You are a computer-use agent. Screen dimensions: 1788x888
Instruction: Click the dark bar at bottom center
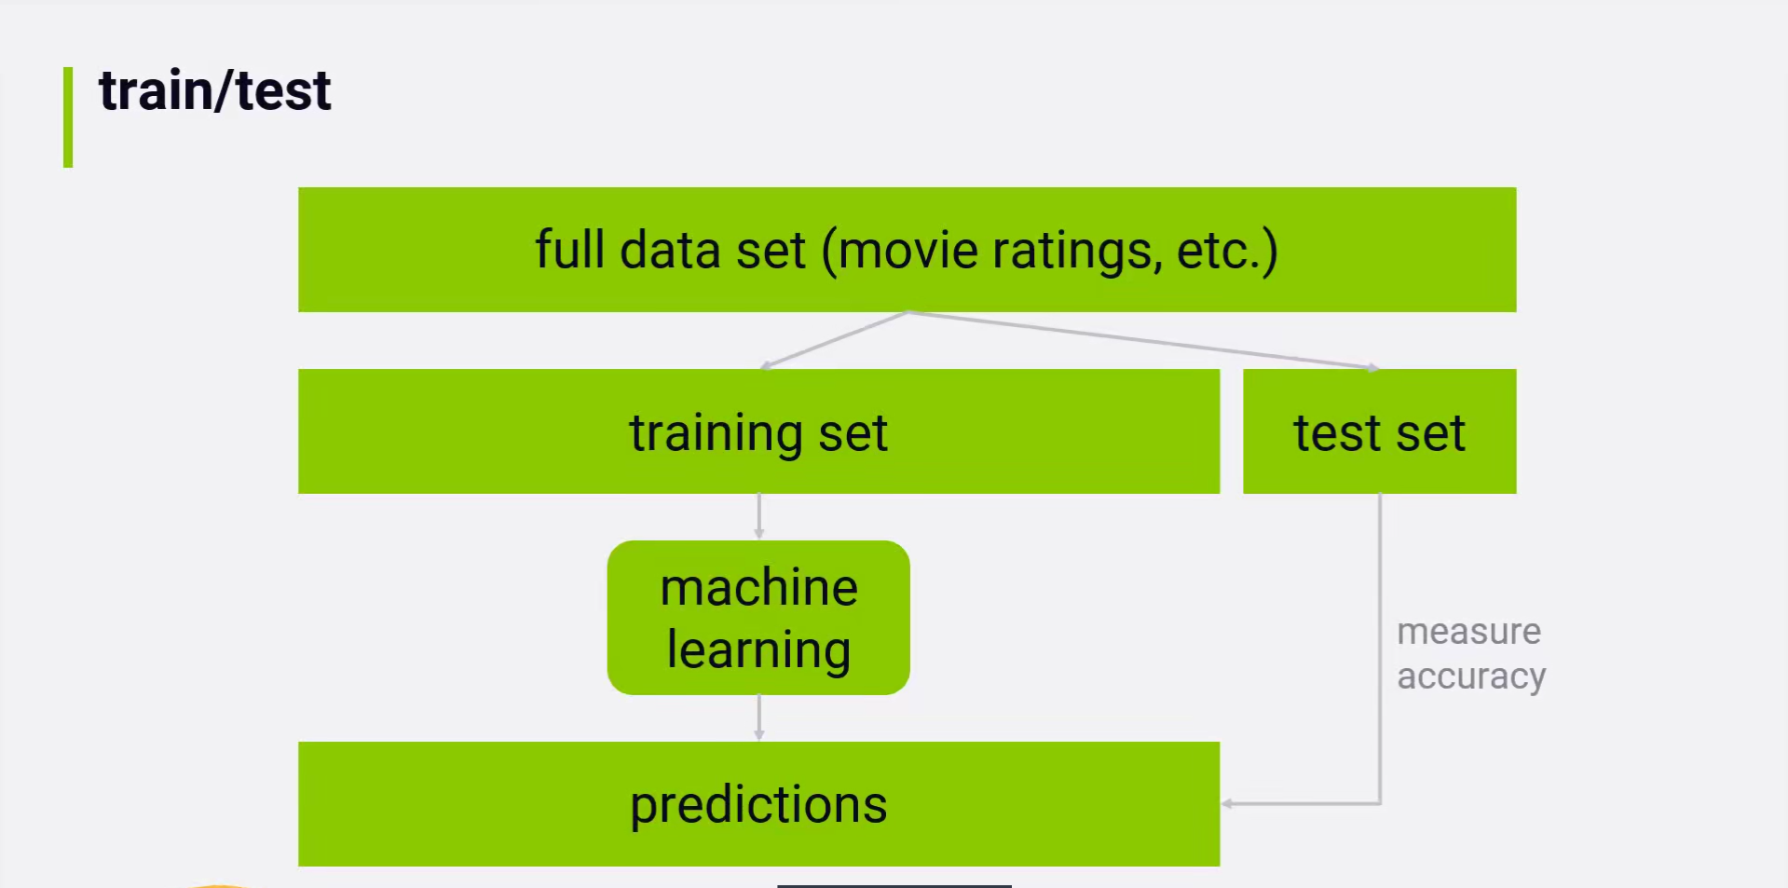click(894, 885)
